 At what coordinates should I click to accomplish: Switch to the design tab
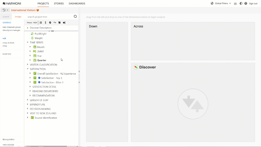coord(18,17)
